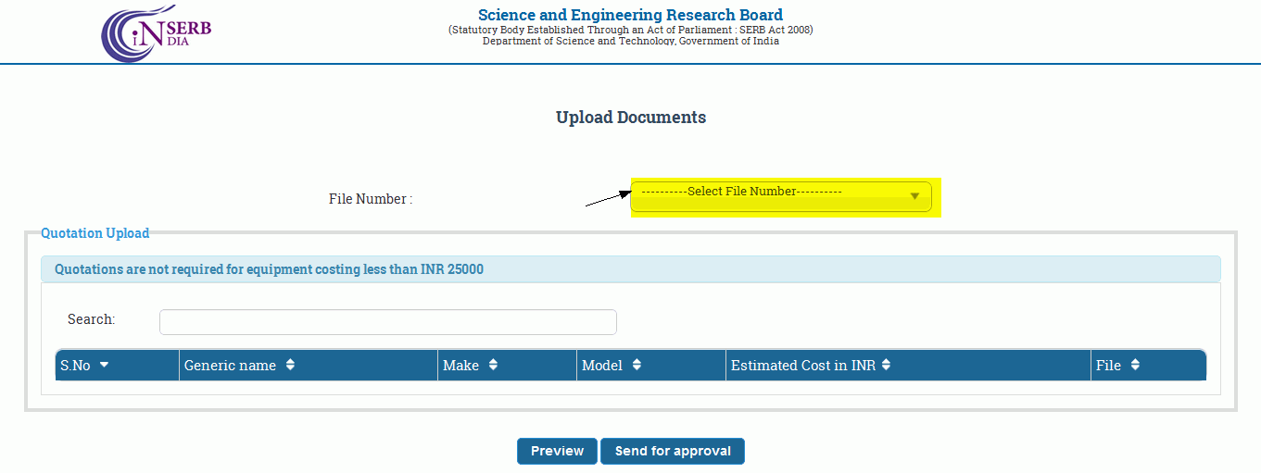Click sort arrow next to S.No

(x=104, y=366)
